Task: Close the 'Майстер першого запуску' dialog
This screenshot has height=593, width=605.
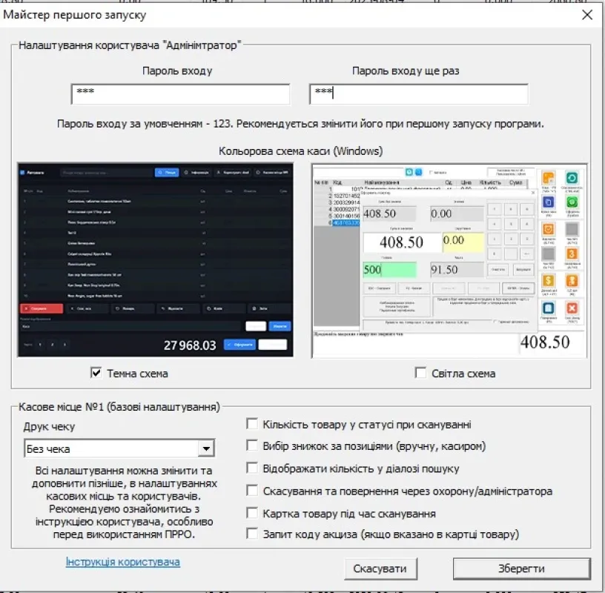Action: tap(586, 15)
